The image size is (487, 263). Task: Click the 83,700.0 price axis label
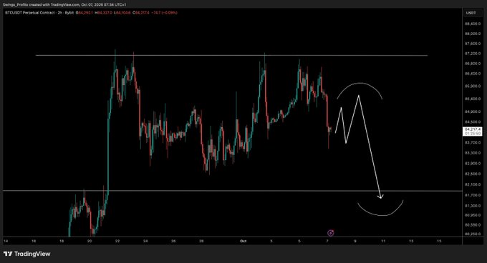473,142
